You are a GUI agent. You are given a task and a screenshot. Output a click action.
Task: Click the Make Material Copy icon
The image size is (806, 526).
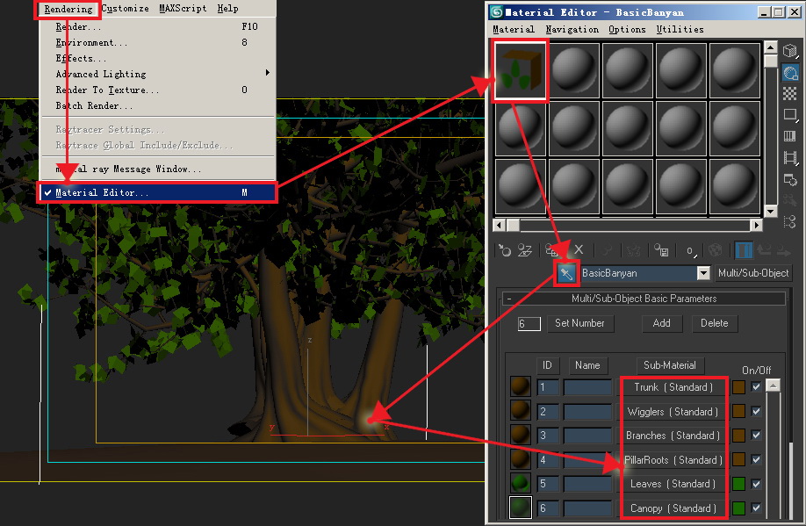tap(608, 250)
